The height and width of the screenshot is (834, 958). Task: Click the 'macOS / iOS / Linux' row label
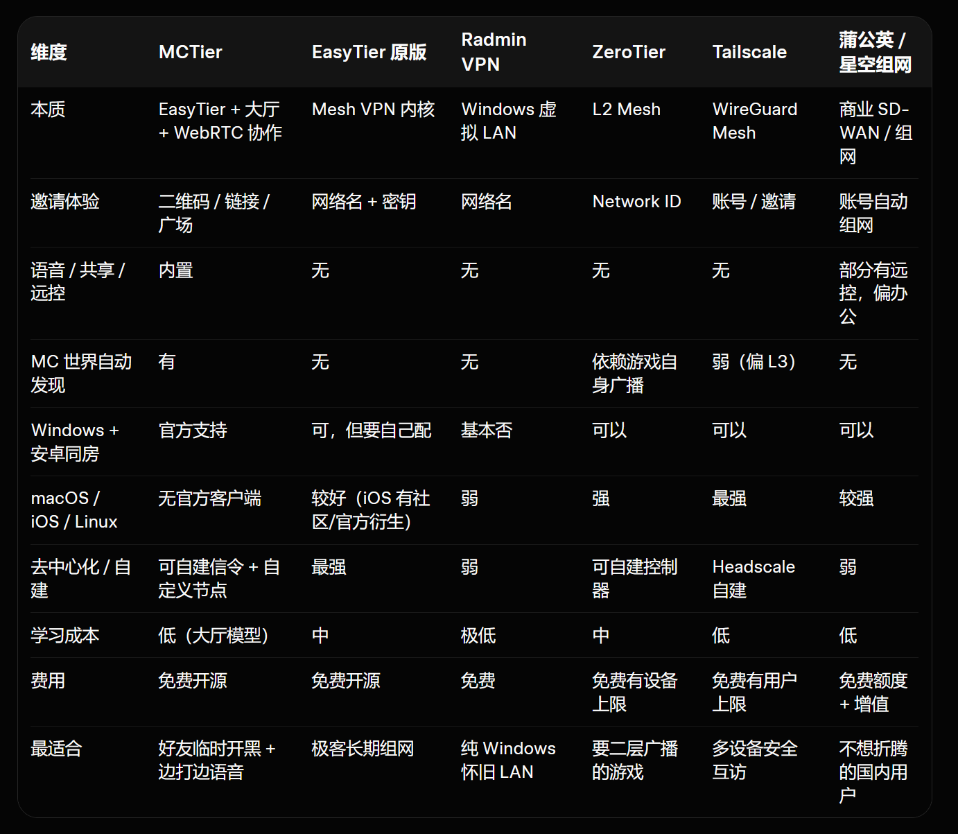pyautogui.click(x=74, y=510)
